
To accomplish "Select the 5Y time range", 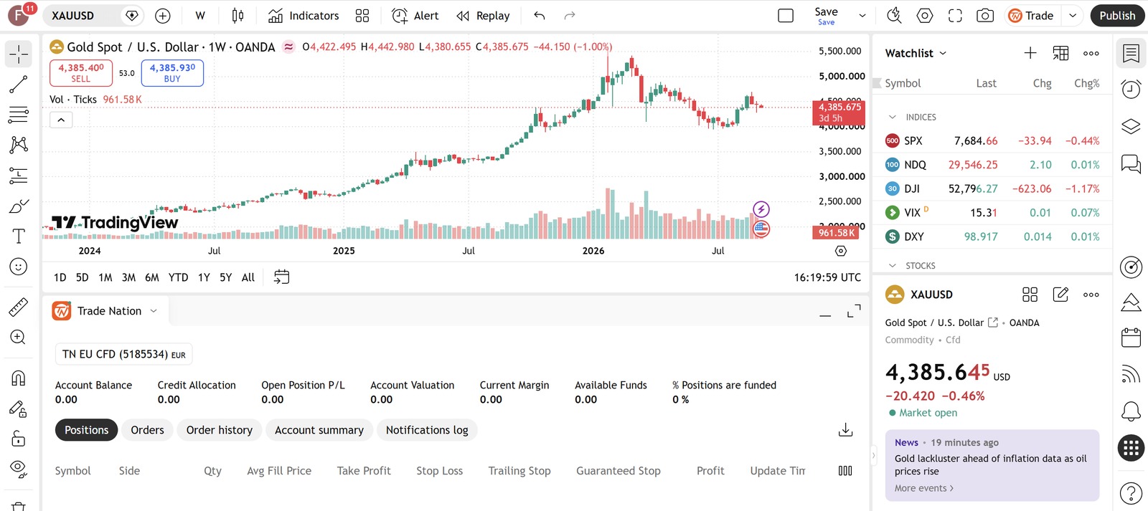I will click(x=225, y=277).
